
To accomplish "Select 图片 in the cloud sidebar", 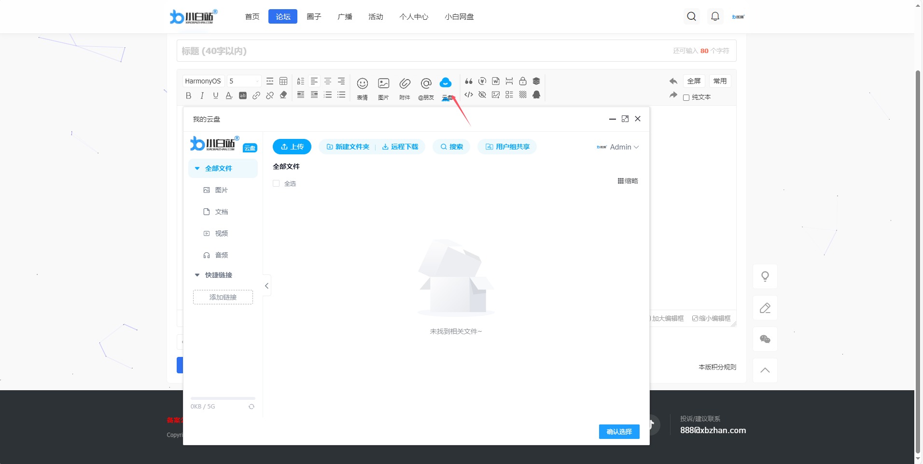I will (x=221, y=190).
